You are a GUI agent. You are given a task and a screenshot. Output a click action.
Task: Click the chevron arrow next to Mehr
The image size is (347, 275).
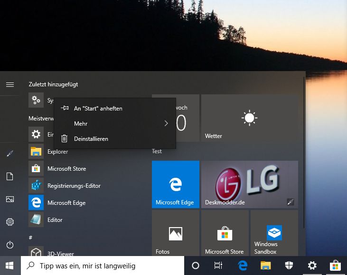pyautogui.click(x=166, y=123)
